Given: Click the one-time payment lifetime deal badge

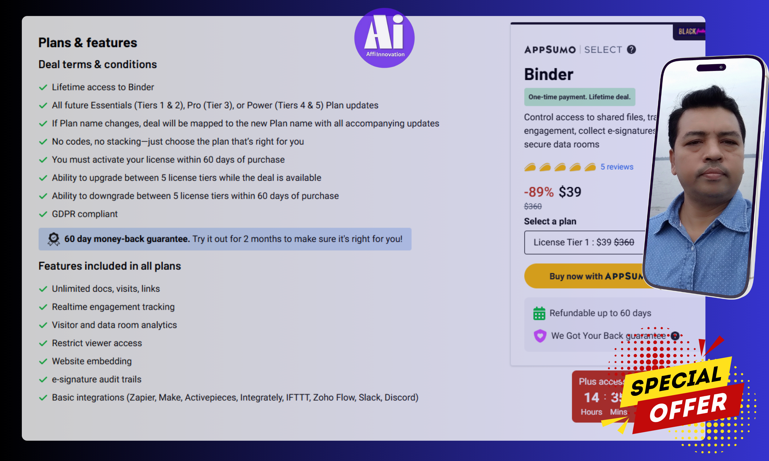Looking at the screenshot, I should [x=579, y=97].
